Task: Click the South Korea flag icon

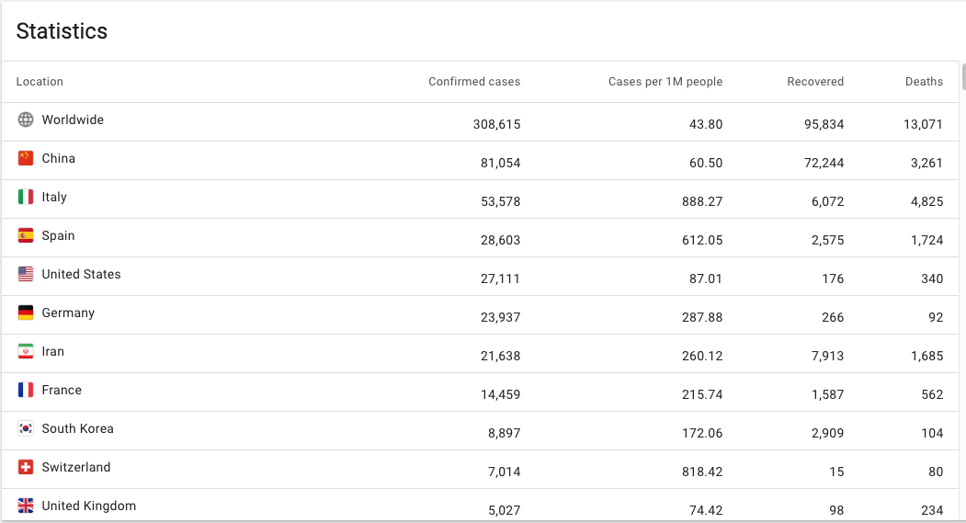Action: coord(25,428)
